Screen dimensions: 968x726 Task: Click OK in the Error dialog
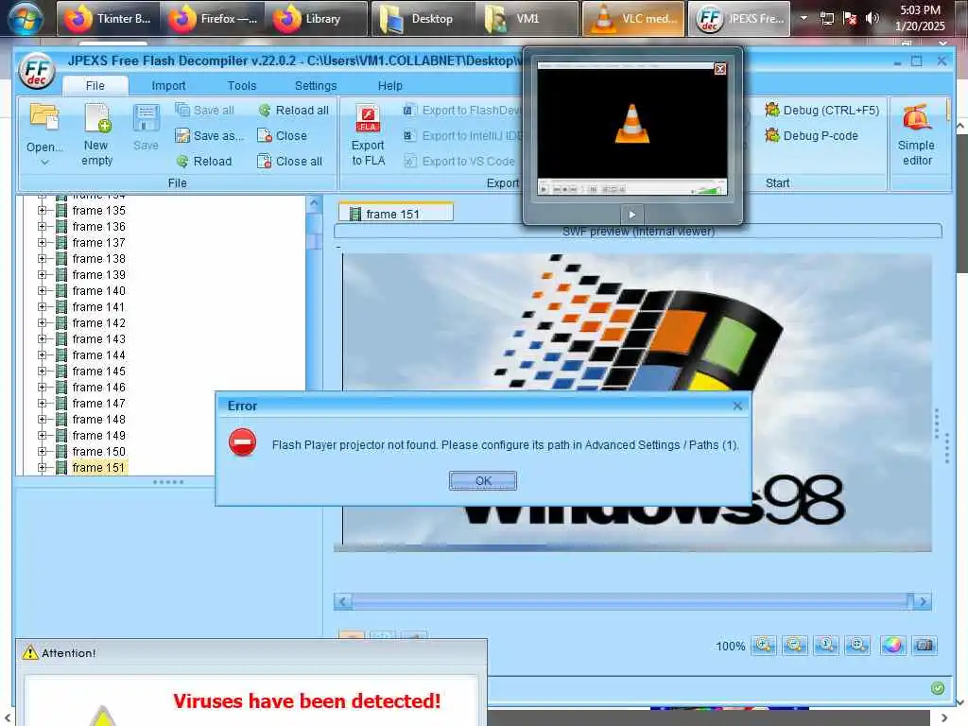483,480
